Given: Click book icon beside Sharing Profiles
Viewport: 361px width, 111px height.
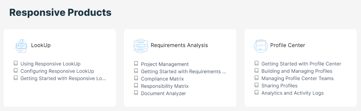Looking at the screenshot, I should [256, 85].
